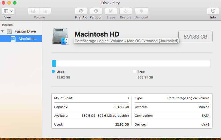Screen dimensions: 221x140
Task: Close the Disk Utility window
Action: 3,3
